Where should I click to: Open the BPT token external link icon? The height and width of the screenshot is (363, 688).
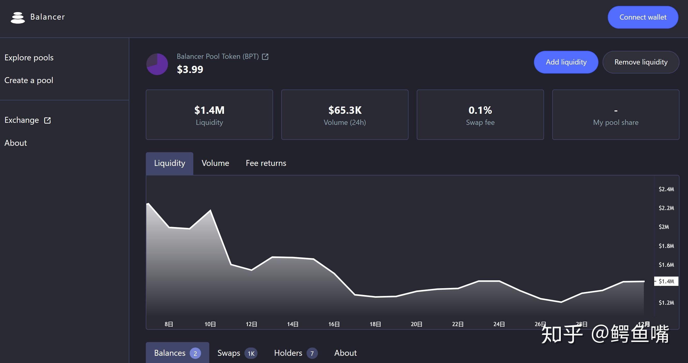pyautogui.click(x=265, y=57)
